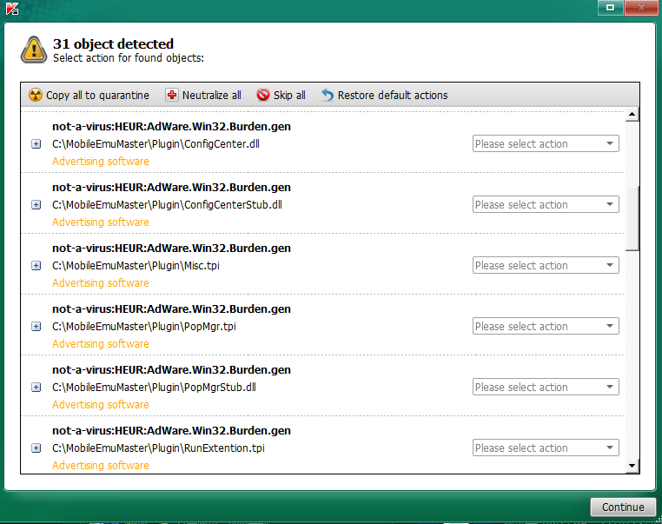This screenshot has height=524, width=662.
Task: Click the Kaspersky logo in title bar
Action: click(x=12, y=8)
